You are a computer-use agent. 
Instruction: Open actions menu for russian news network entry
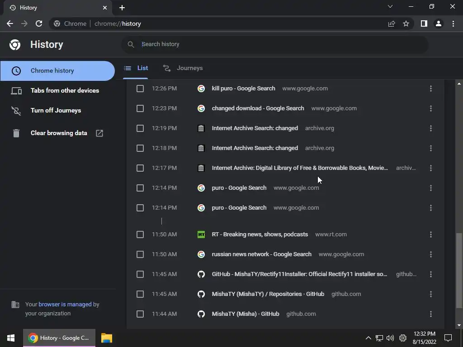tap(431, 254)
